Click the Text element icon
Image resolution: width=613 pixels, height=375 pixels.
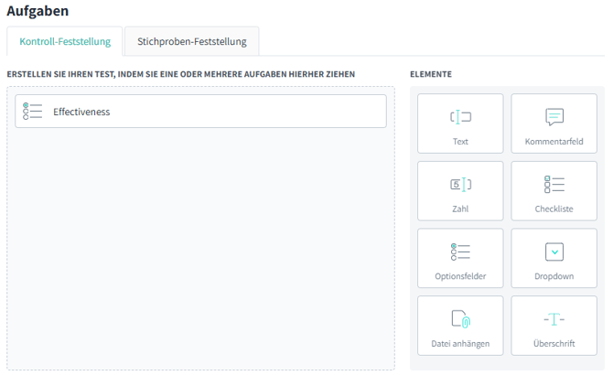460,117
